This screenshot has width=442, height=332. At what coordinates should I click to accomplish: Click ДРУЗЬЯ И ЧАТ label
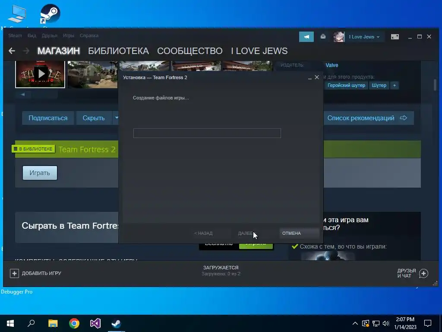click(407, 273)
